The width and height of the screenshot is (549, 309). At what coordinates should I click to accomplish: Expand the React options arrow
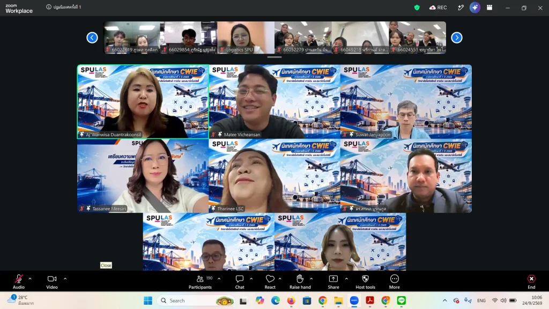(280, 279)
